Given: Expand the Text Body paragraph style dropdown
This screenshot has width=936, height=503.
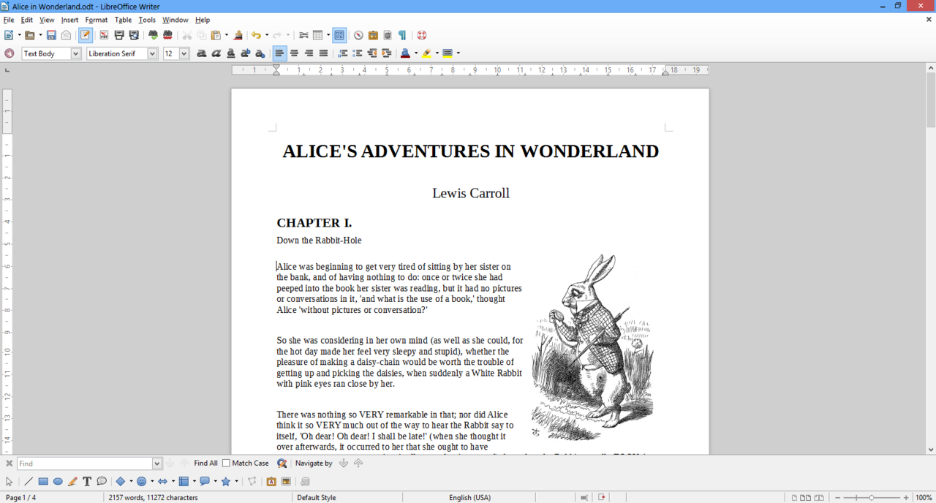Looking at the screenshot, I should 75,53.
